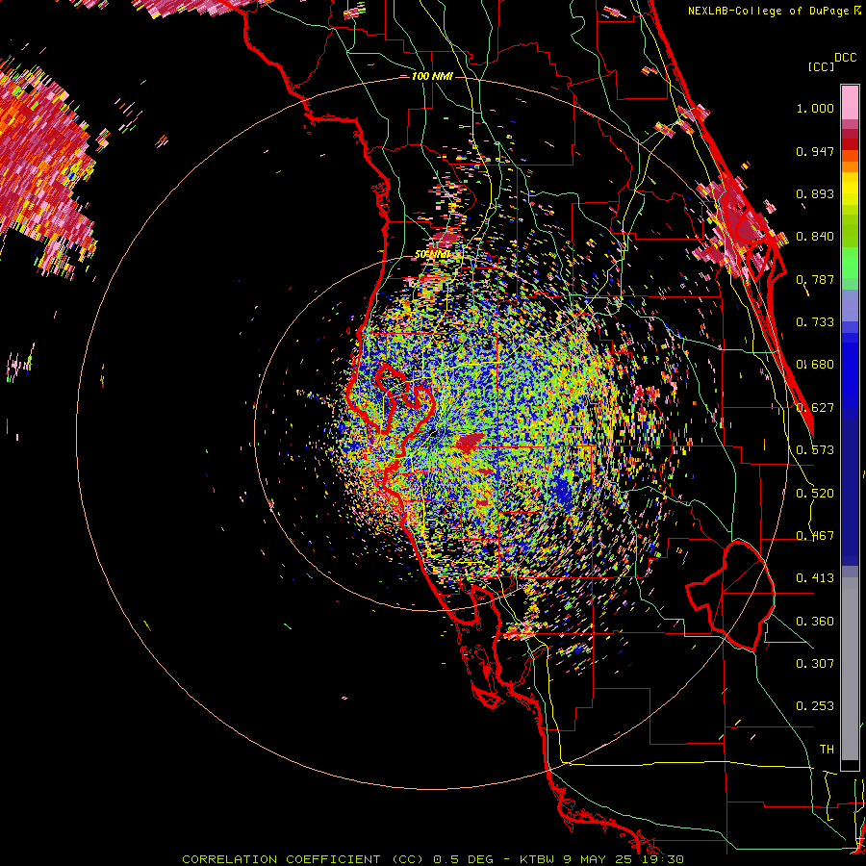
Task: Click the CORRELATION COEFFICIENT (CC) footer title
Action: point(303,859)
